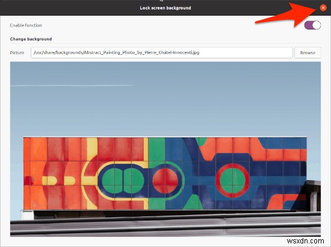Click the 'Change background' heading

click(31, 39)
